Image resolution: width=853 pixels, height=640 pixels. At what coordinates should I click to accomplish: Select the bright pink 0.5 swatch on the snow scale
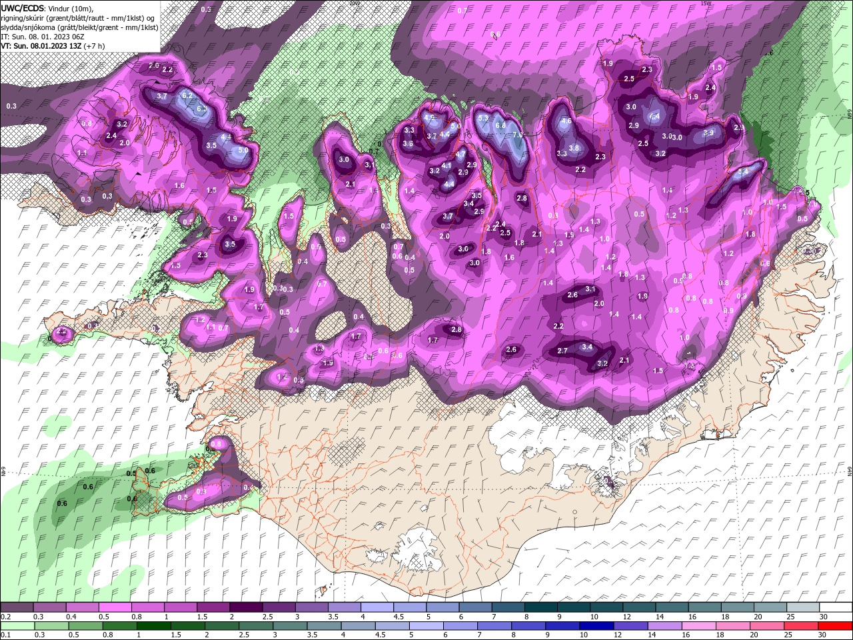[115, 607]
